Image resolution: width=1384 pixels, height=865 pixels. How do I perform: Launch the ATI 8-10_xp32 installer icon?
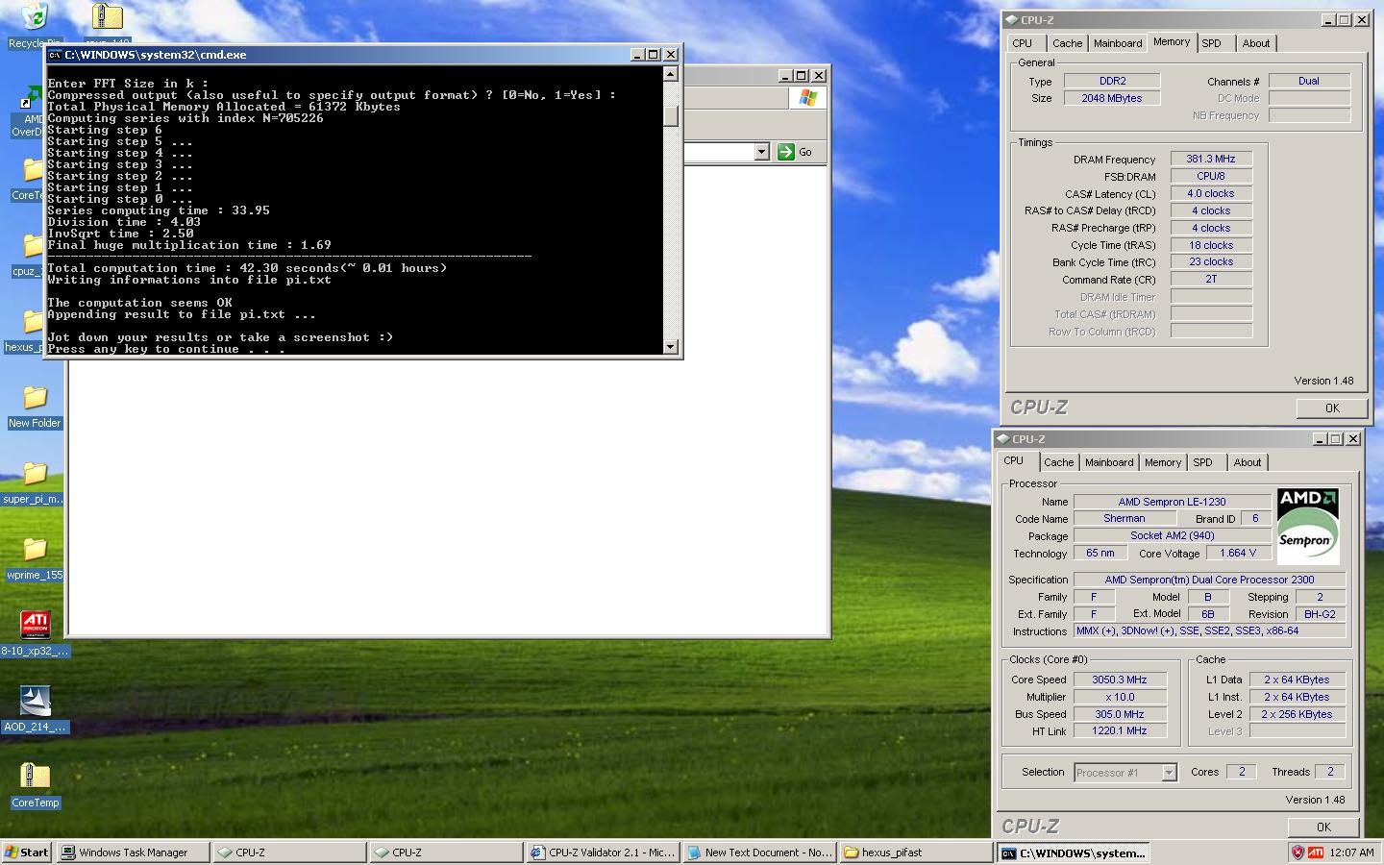coord(35,625)
